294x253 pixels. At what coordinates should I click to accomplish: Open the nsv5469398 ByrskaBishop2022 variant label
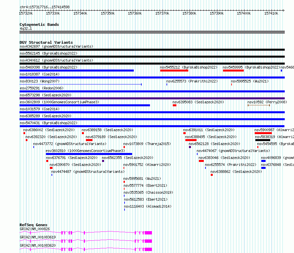tap(49, 67)
